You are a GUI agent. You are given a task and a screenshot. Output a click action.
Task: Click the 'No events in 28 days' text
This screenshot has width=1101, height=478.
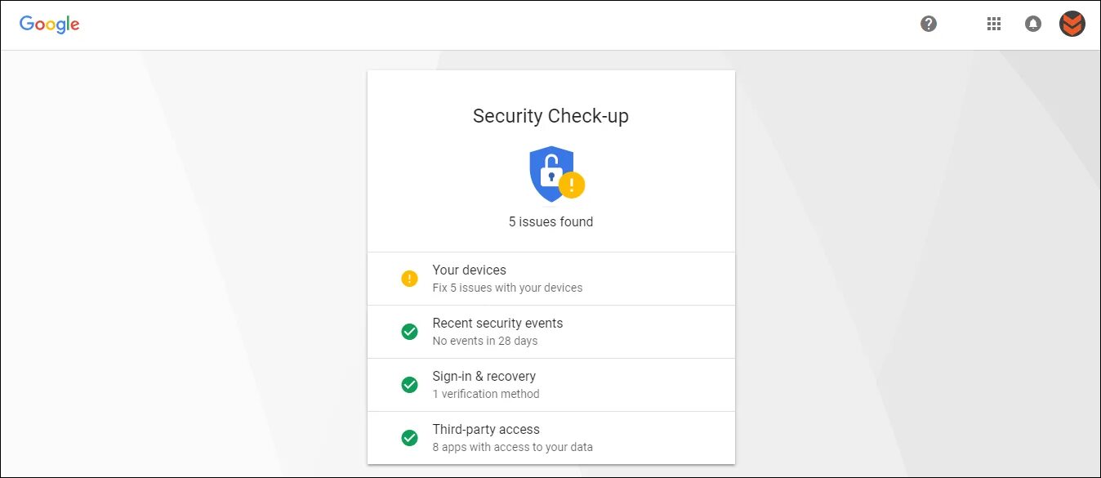click(x=485, y=341)
